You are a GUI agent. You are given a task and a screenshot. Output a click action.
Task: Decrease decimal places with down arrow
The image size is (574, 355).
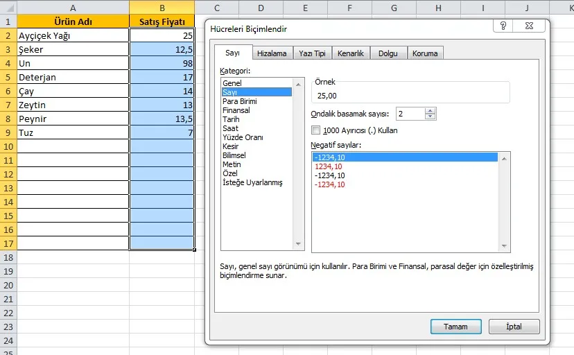pos(430,116)
